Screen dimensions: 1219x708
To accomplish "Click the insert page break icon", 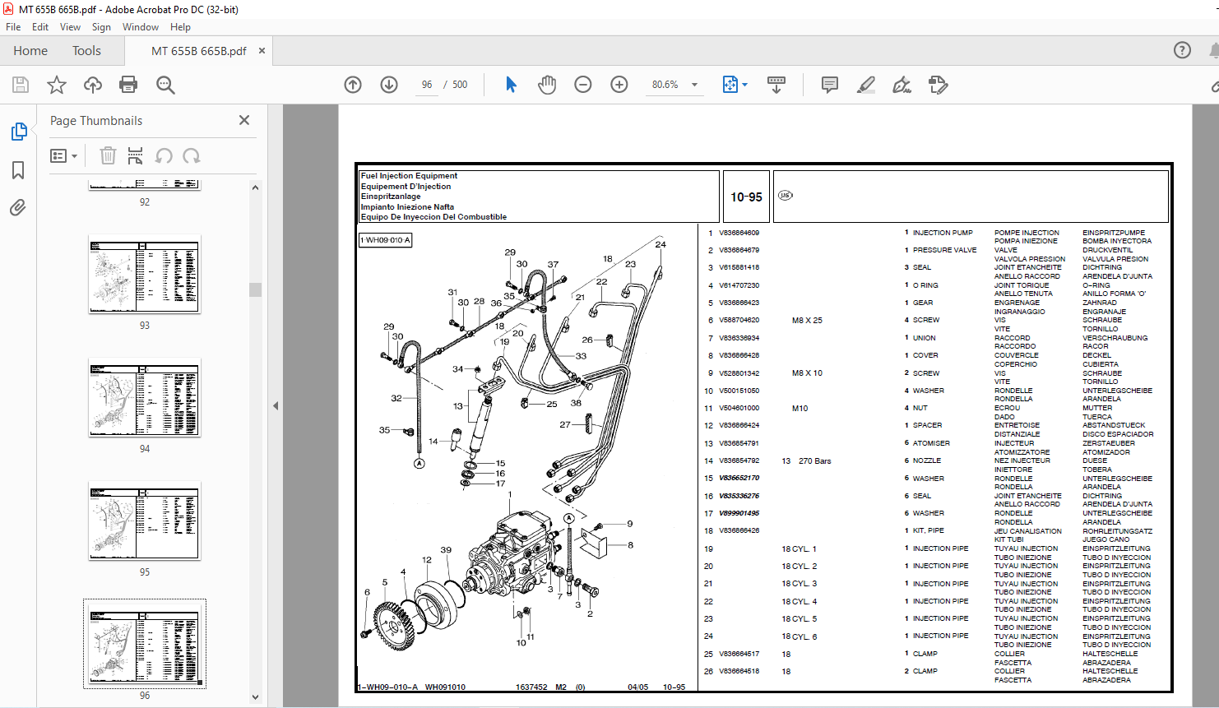I will click(x=136, y=155).
